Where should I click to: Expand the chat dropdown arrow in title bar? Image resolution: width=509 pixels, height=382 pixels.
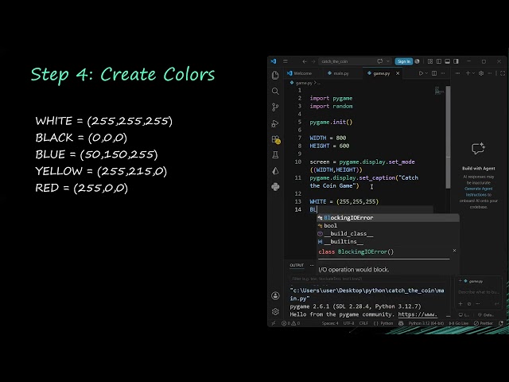click(387, 61)
